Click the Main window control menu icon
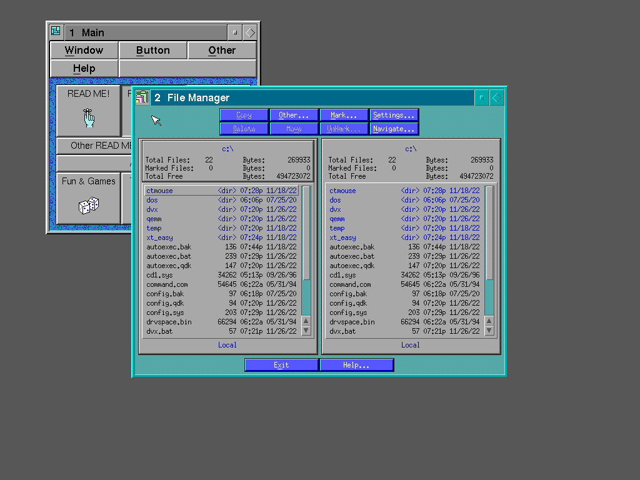This screenshot has width=640, height=480. point(56,31)
